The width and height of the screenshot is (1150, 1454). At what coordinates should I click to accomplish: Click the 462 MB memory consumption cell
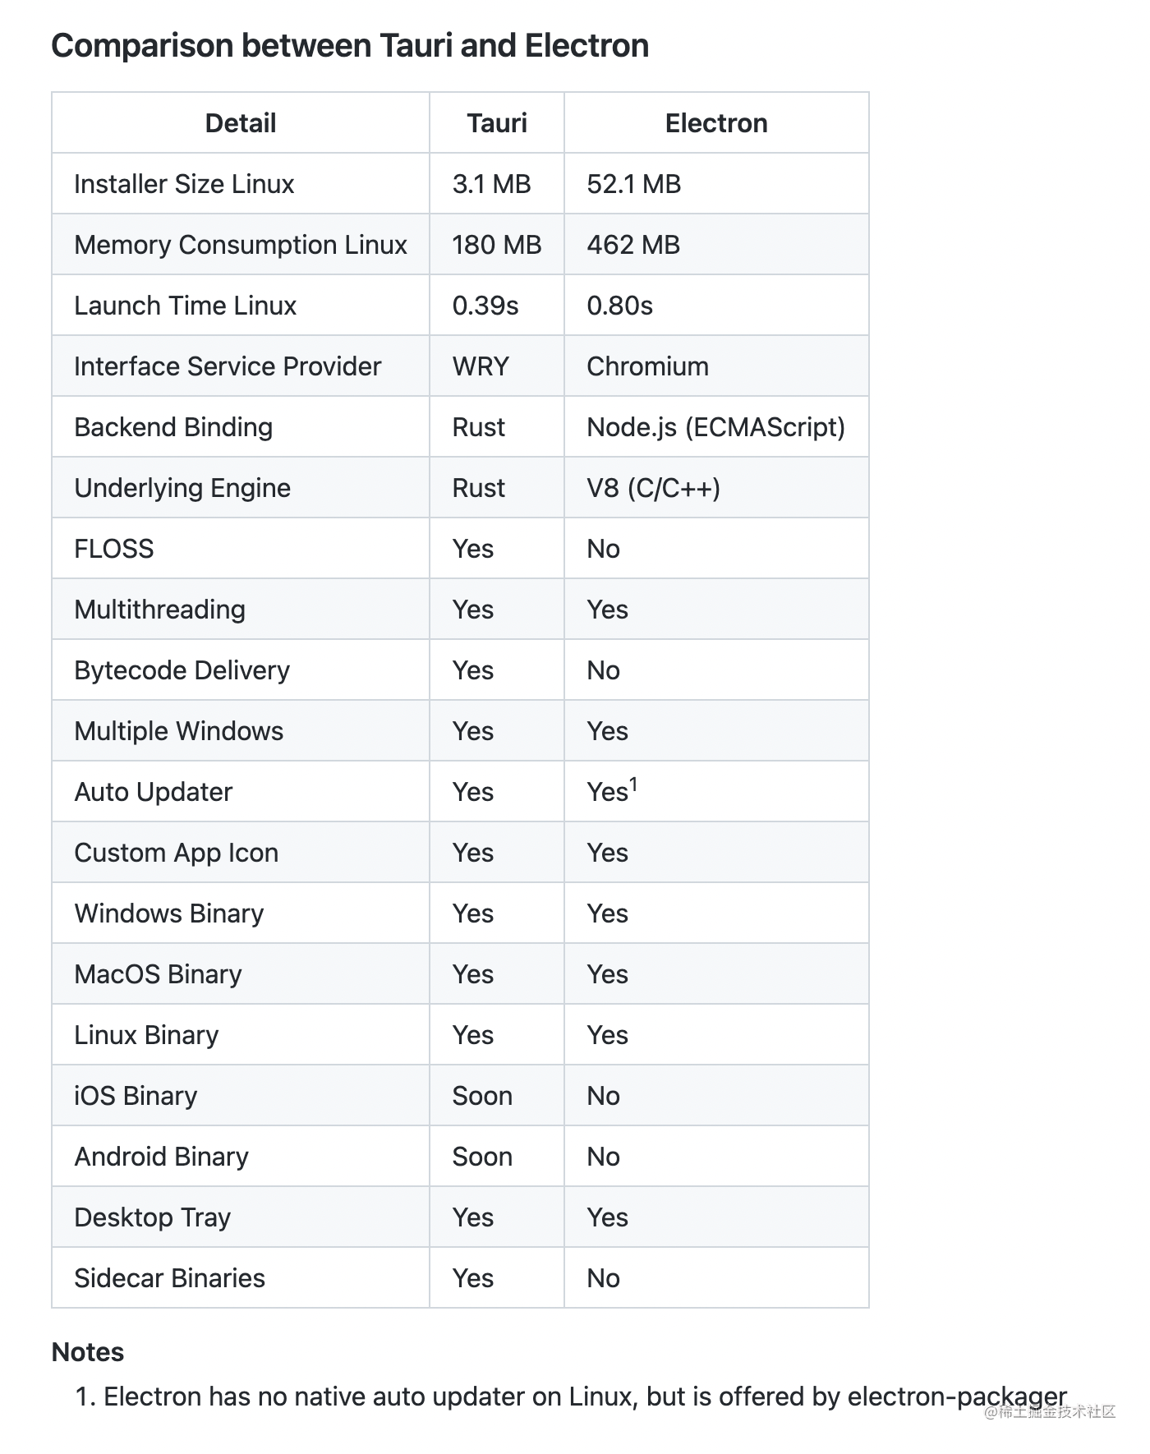632,245
